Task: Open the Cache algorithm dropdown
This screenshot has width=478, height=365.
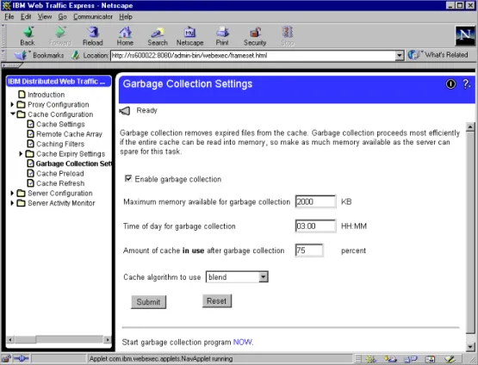Action: click(x=263, y=277)
